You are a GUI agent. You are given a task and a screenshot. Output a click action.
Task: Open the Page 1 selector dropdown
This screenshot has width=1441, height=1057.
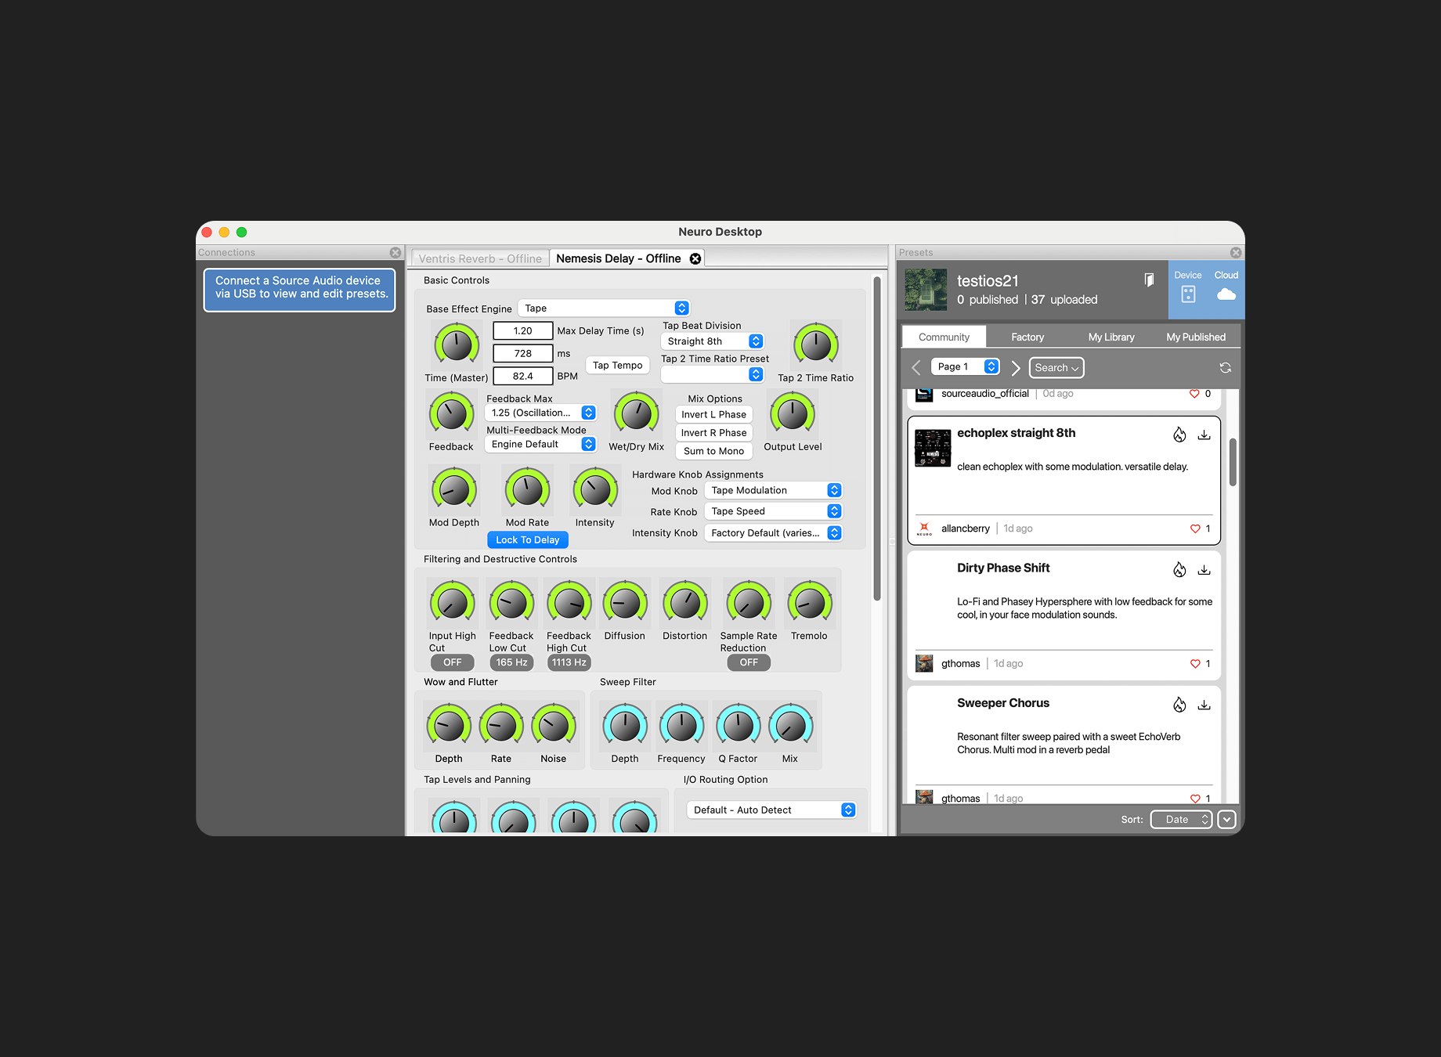pyautogui.click(x=966, y=367)
